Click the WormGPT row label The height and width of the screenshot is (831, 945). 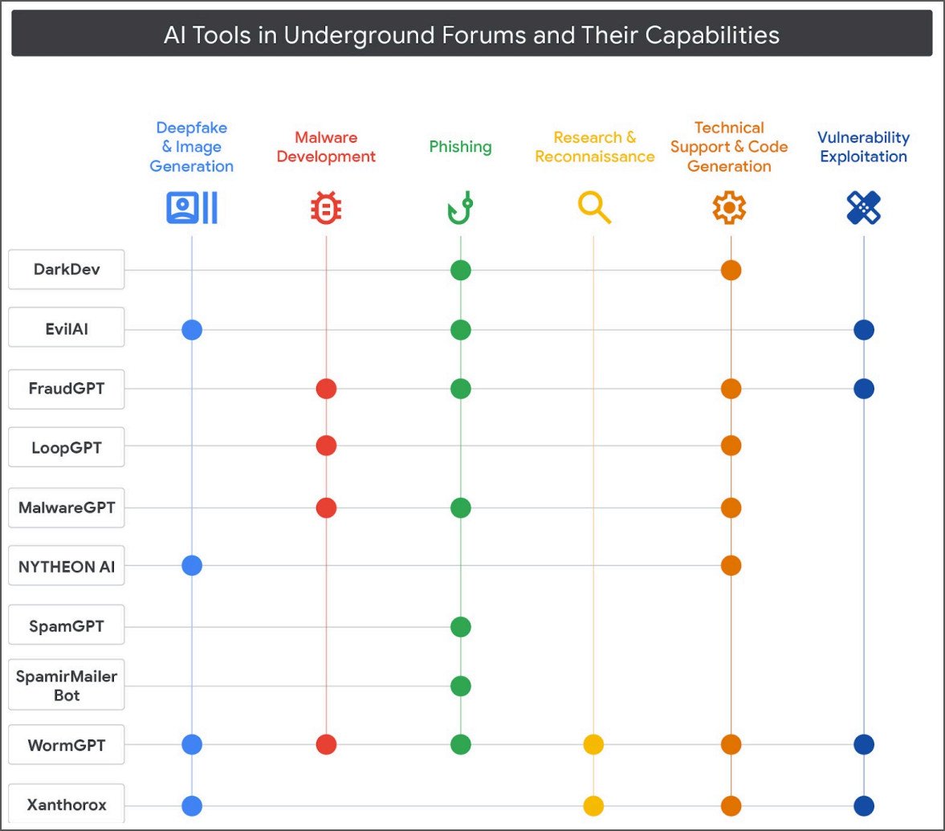click(x=67, y=745)
